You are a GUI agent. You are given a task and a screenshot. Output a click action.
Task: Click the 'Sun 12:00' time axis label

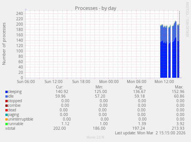click(x=53, y=82)
